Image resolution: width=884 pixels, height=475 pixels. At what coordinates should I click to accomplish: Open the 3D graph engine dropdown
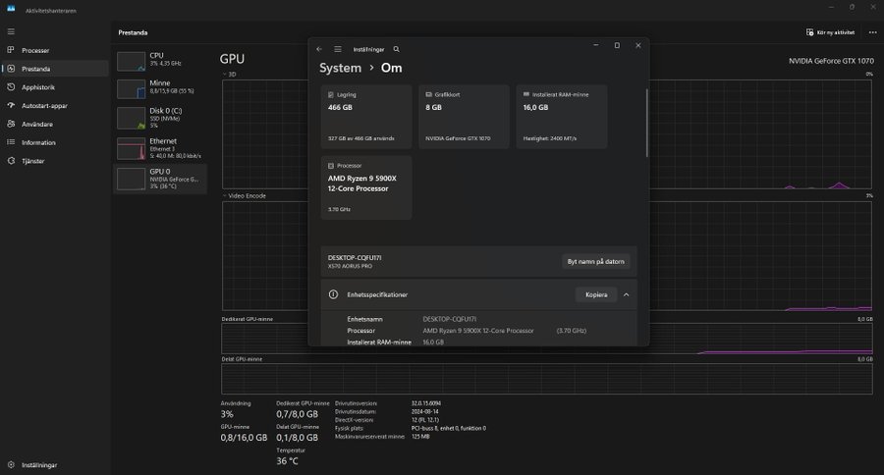tap(228, 75)
